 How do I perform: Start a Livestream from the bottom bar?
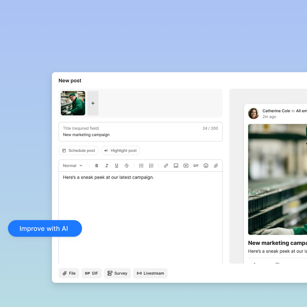click(150, 273)
